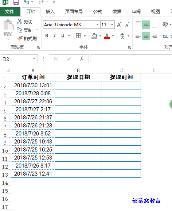Click the Redo arrow icon
Screen dimensions: 172x211
coord(41,2)
